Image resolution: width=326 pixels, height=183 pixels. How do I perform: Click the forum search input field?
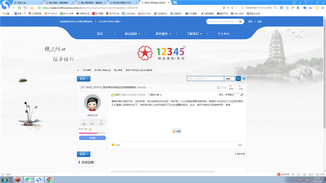(205, 79)
